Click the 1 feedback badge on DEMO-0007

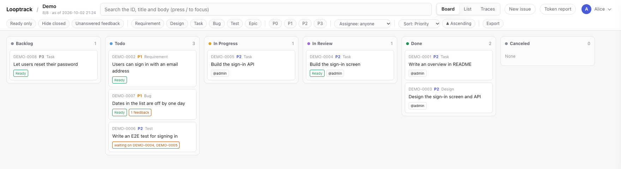click(140, 113)
